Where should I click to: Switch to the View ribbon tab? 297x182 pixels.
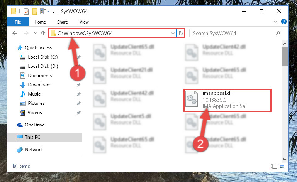tap(84, 22)
